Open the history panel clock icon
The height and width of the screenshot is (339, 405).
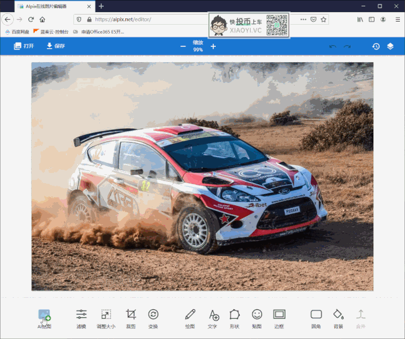(x=376, y=46)
